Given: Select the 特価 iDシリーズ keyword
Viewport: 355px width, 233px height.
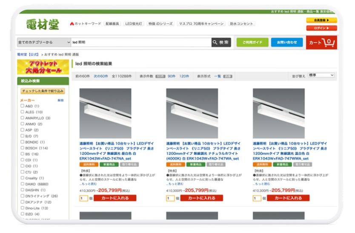Looking at the screenshot, I should coord(160,24).
